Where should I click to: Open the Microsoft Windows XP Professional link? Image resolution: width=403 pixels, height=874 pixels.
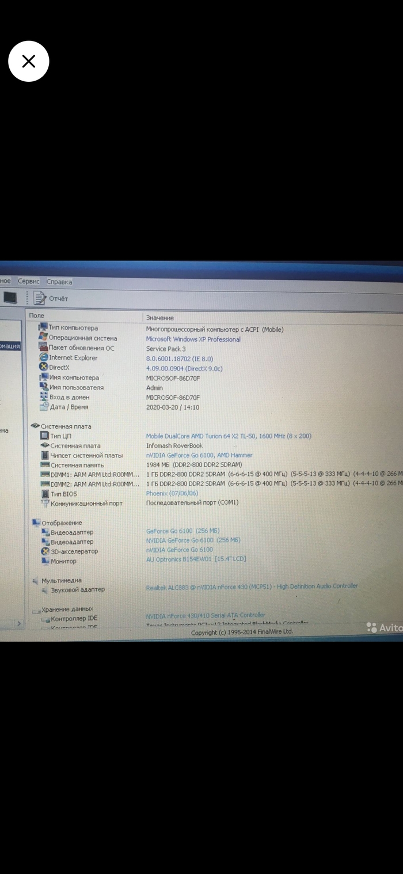(193, 339)
